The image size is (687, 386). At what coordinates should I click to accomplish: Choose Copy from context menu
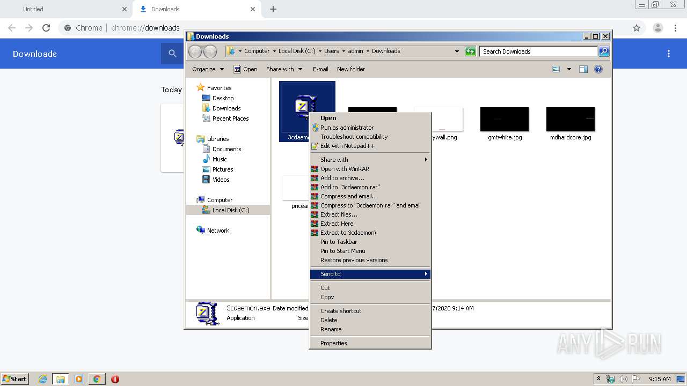pyautogui.click(x=370, y=297)
